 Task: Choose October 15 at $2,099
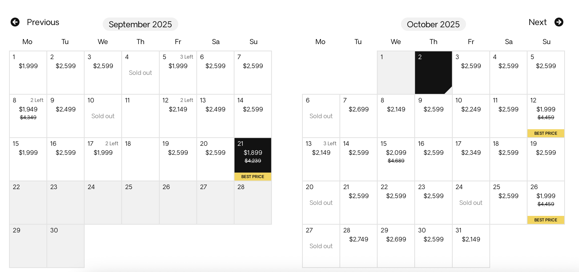click(396, 159)
